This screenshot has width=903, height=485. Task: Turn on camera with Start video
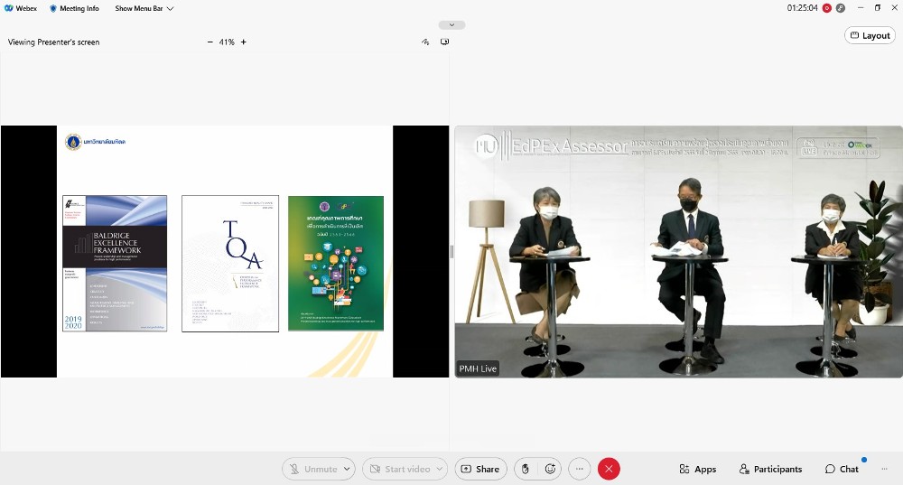coord(397,469)
